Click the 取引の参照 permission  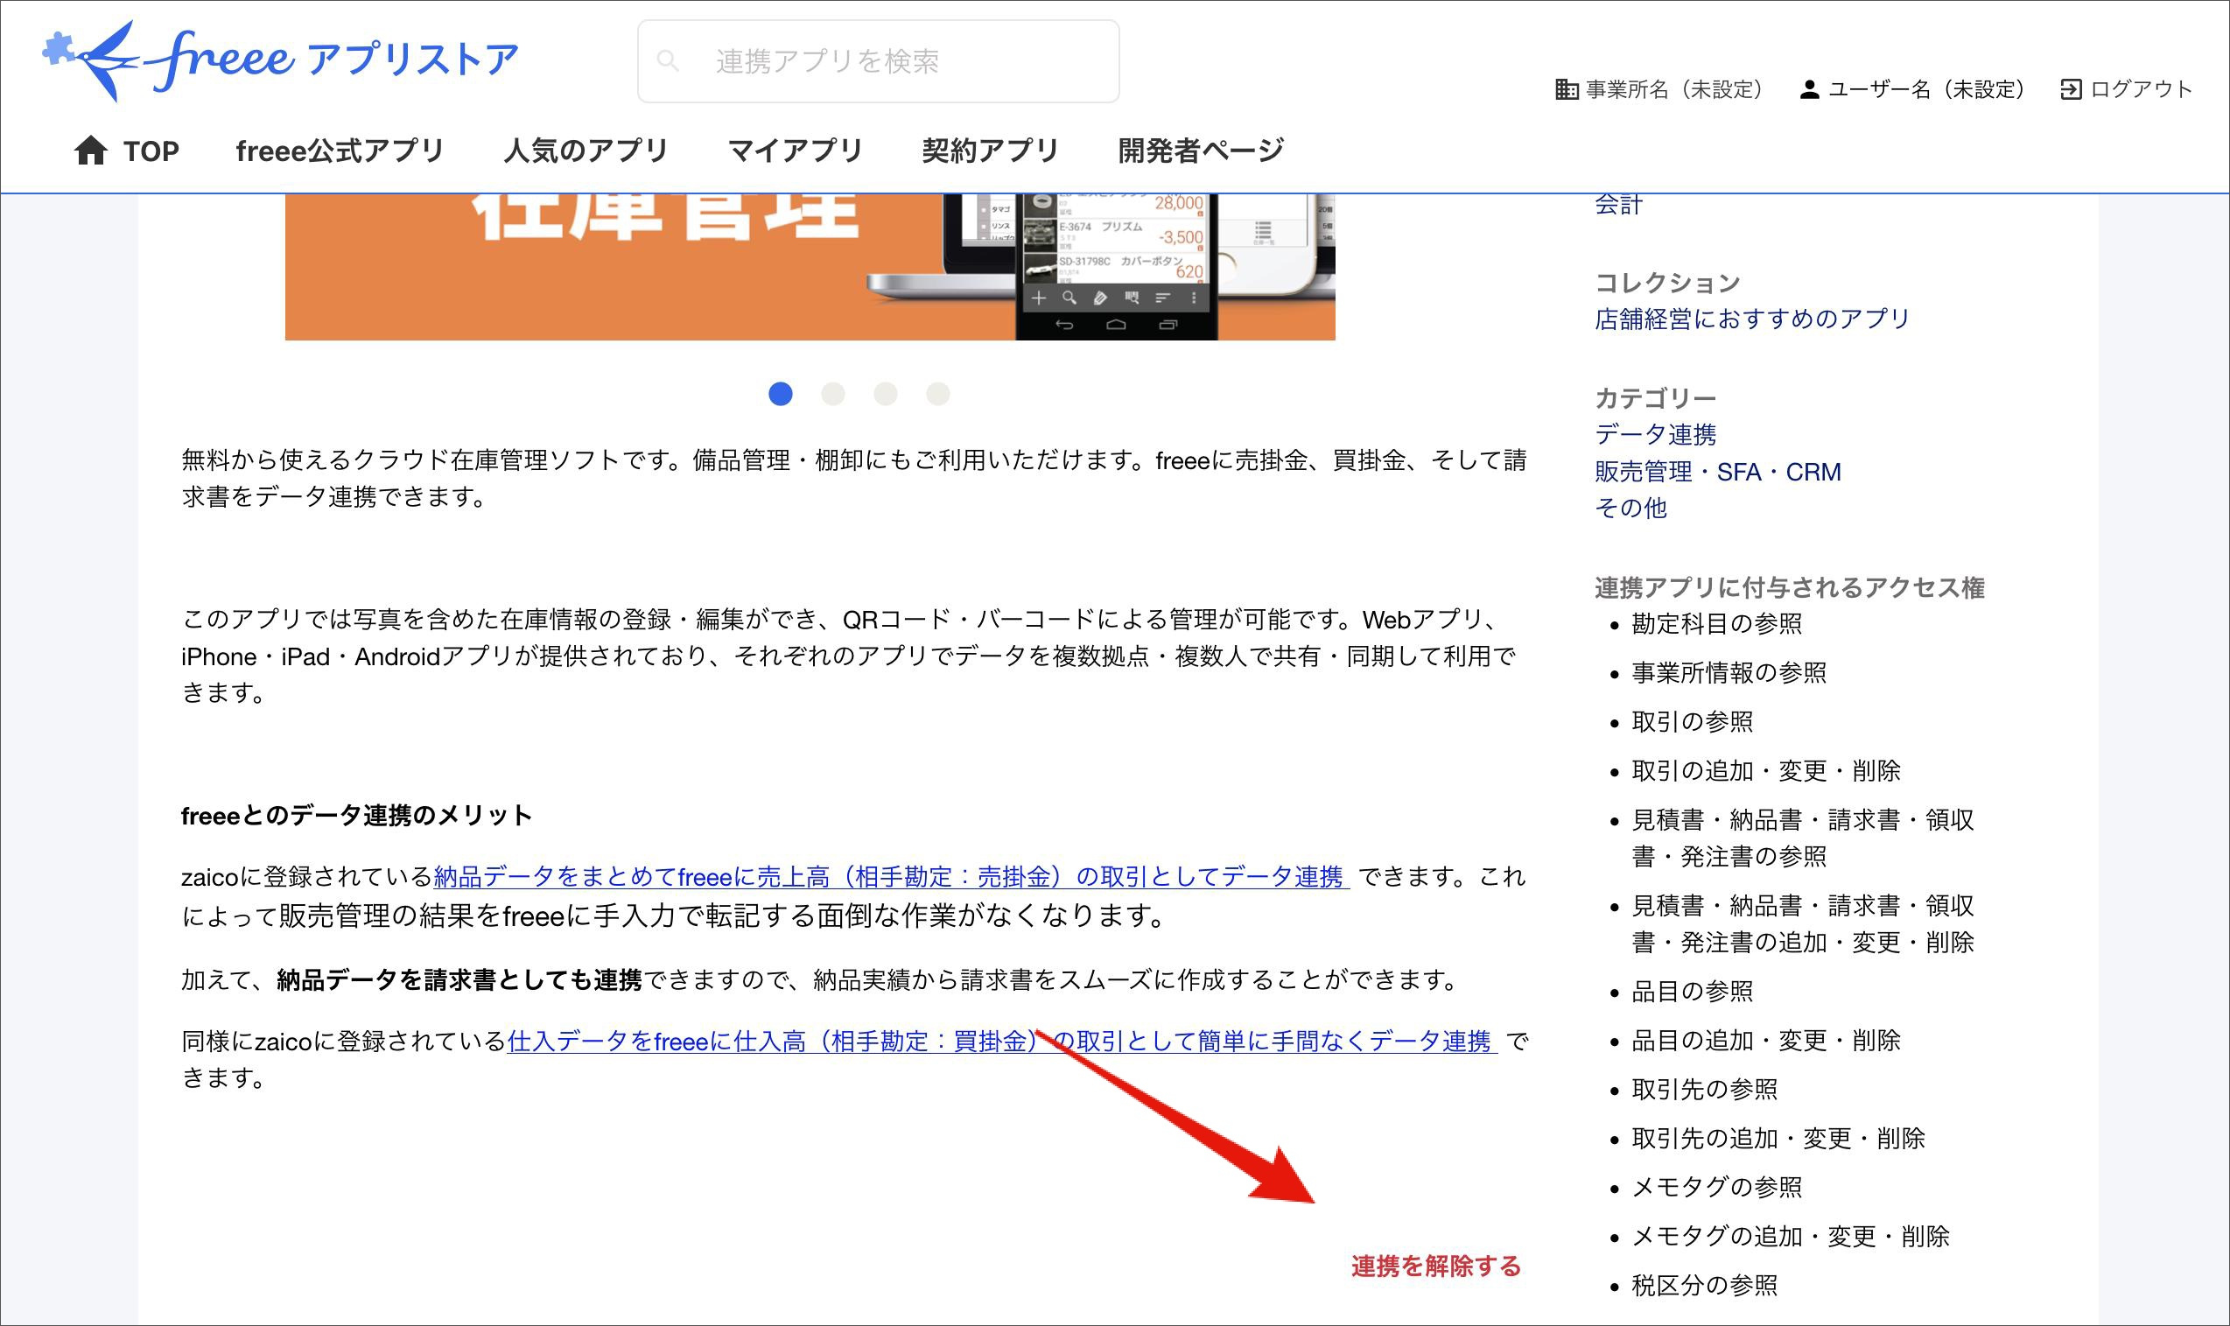(x=1693, y=722)
